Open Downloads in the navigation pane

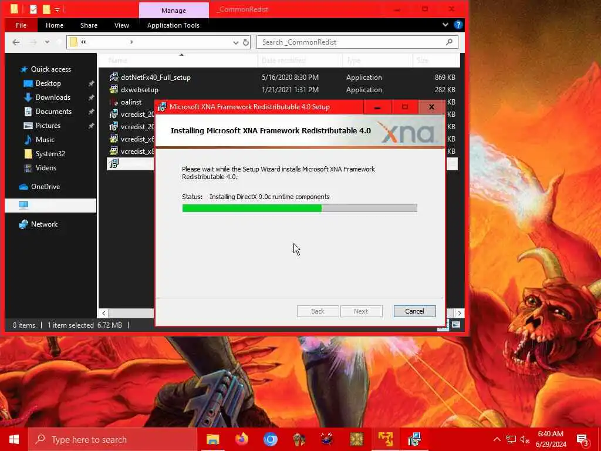[53, 97]
